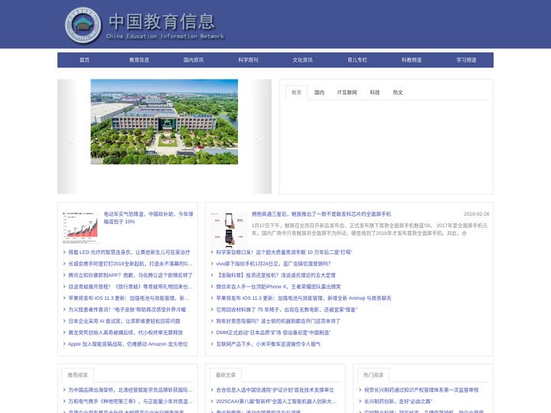Open article 为义肢患者传喜讯 电子皮肤
551x413 pixels.
click(x=127, y=310)
